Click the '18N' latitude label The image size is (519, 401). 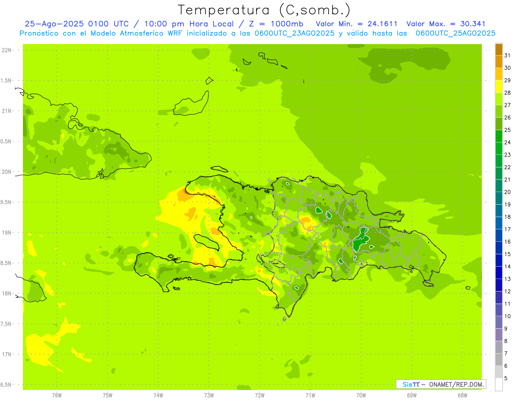tap(6, 293)
